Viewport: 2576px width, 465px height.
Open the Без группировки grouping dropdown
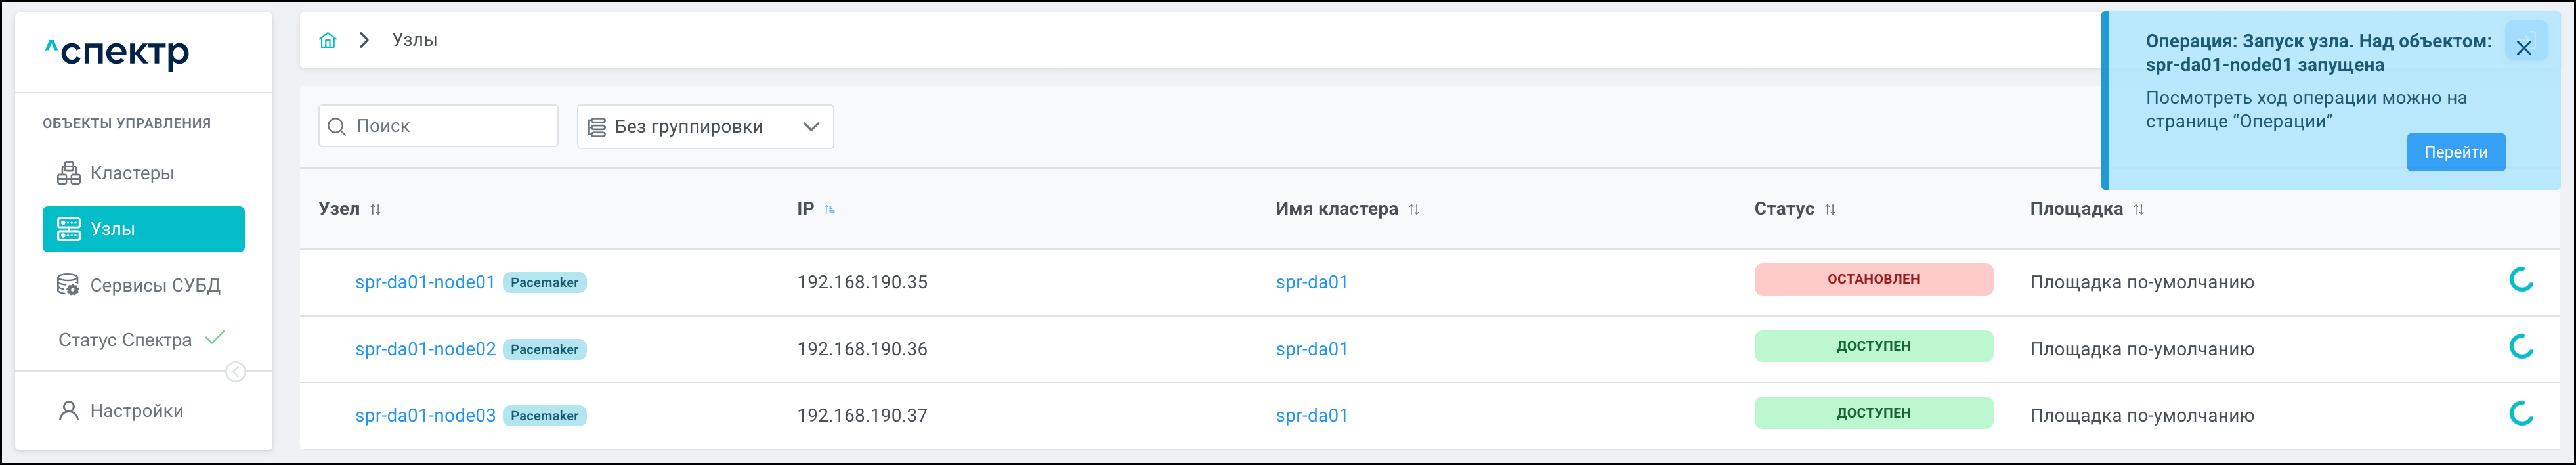pyautogui.click(x=705, y=127)
